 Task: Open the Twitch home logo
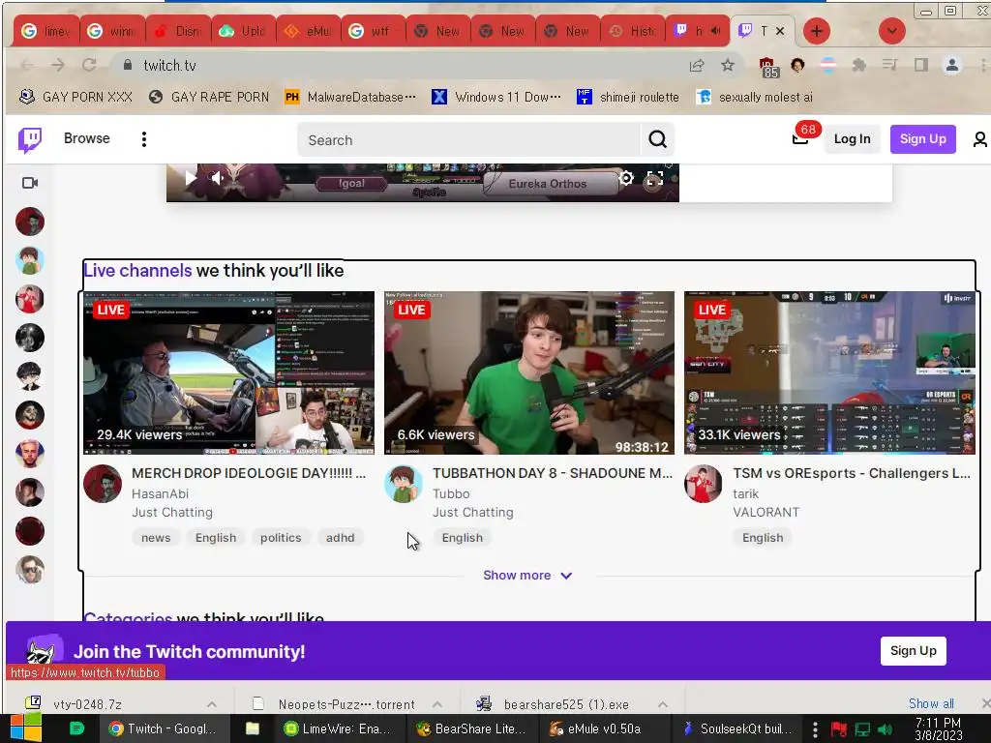(30, 139)
